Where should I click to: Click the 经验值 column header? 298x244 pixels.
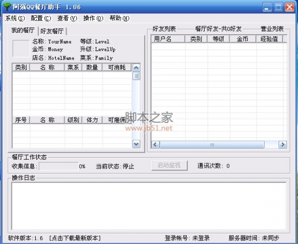coord(270,39)
